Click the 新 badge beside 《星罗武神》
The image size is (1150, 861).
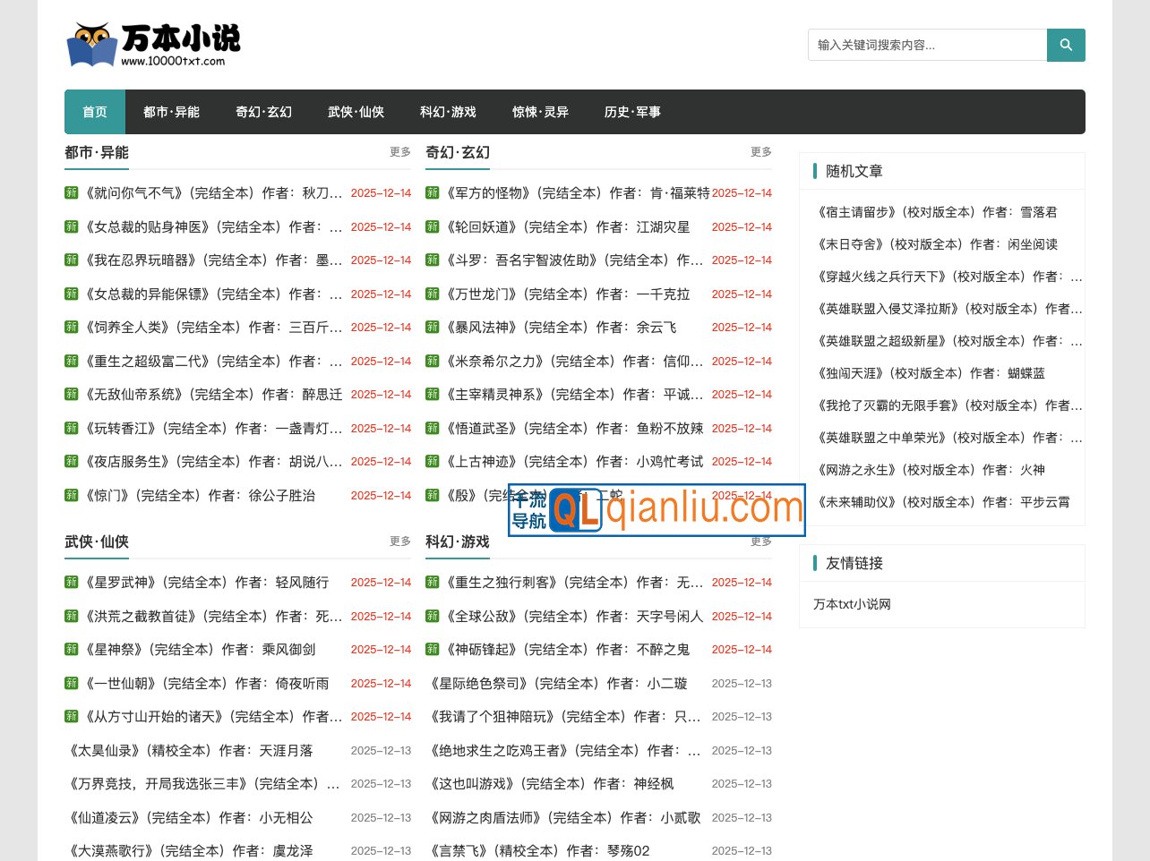(71, 582)
